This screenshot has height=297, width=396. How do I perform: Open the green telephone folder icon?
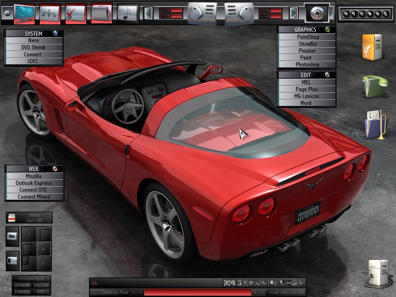point(375,87)
